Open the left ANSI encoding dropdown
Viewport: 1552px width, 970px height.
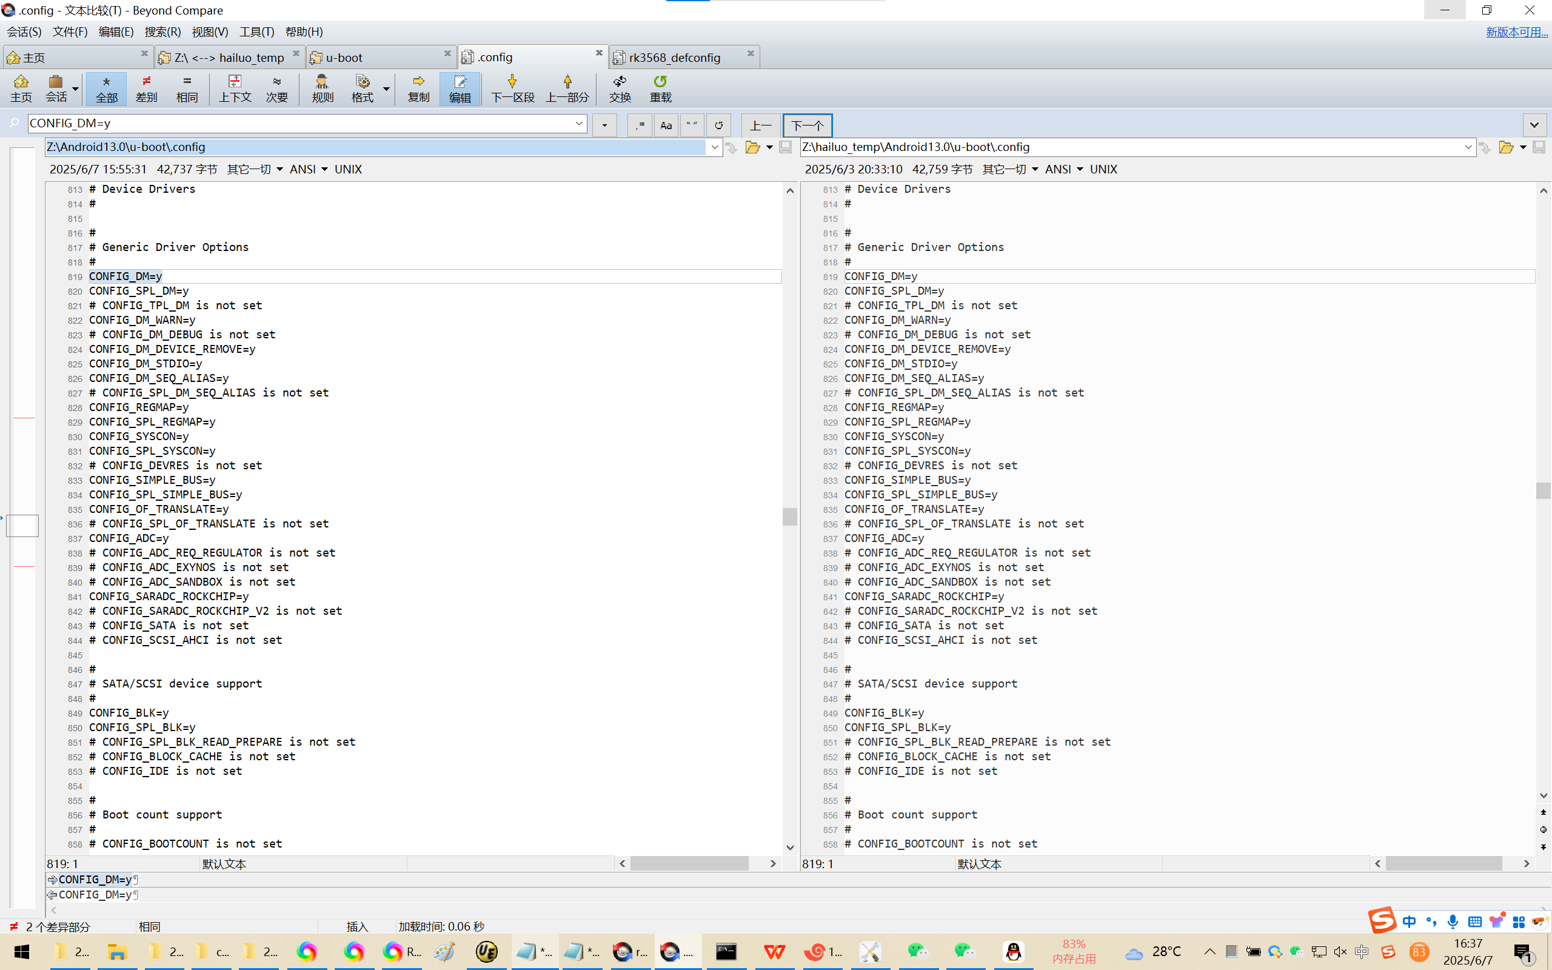coord(308,169)
